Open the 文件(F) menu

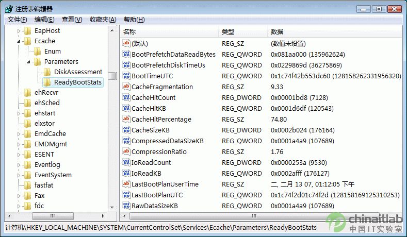pyautogui.click(x=17, y=20)
